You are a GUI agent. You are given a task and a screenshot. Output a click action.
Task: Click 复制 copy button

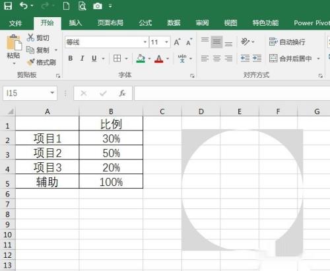38,50
